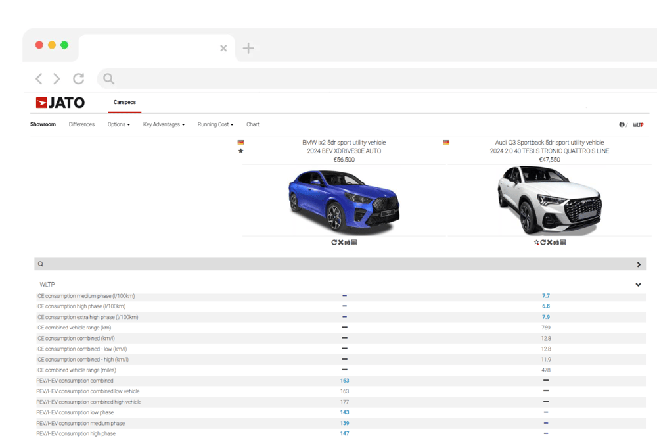Open the calculator icon under the Audi Q3

(563, 242)
